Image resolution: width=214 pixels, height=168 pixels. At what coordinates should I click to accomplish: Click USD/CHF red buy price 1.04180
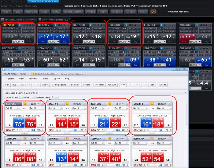coord(158,123)
